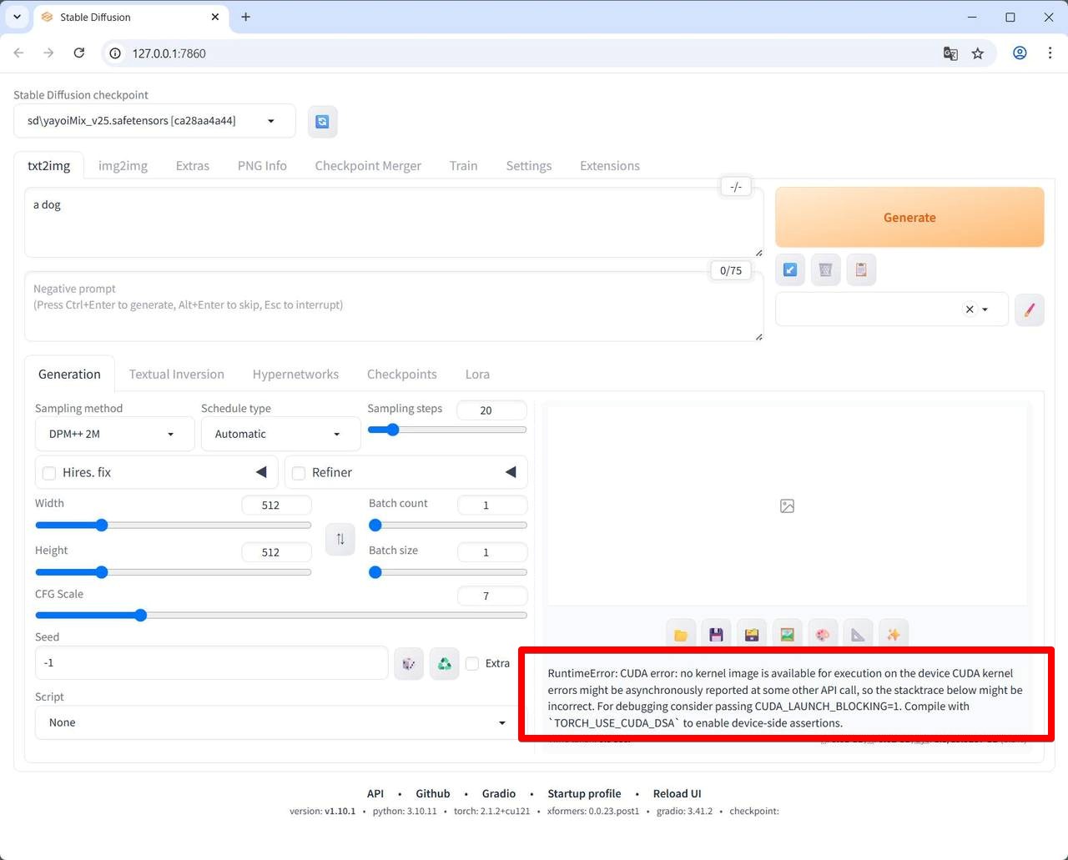The image size is (1068, 860).
Task: Save zip archive icon
Action: click(x=752, y=635)
